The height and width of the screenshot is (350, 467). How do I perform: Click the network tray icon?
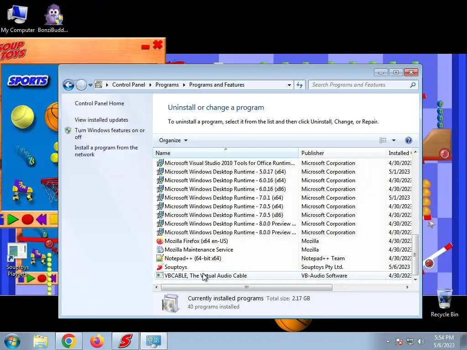pos(410,341)
